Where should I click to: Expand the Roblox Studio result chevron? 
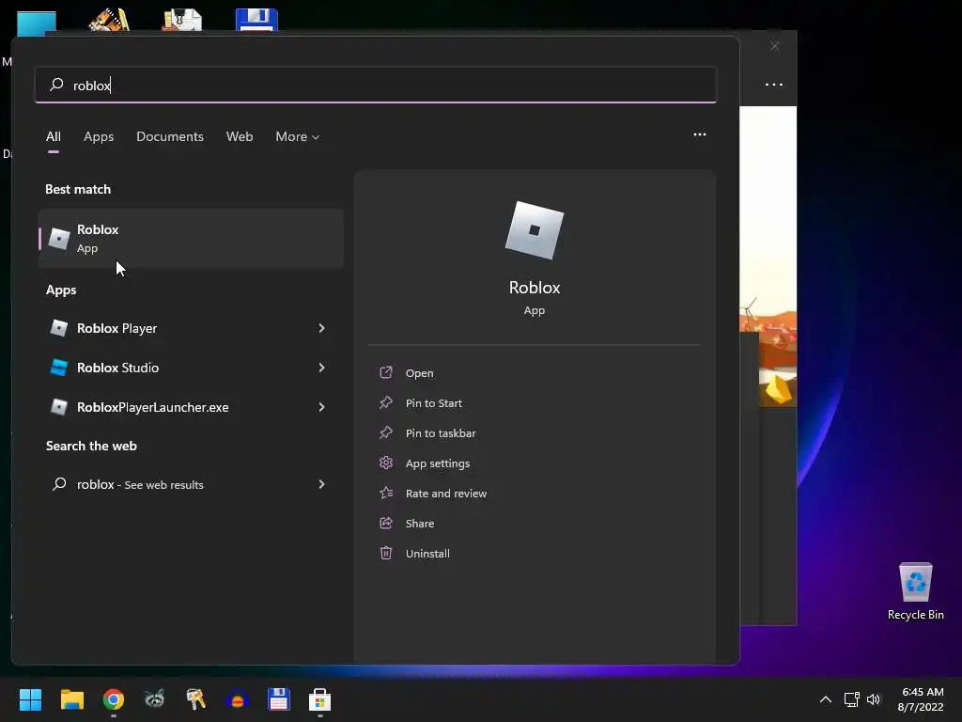(321, 368)
